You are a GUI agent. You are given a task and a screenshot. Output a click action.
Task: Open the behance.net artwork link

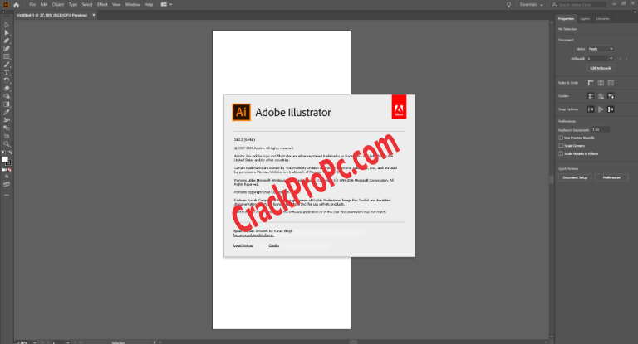pos(253,235)
